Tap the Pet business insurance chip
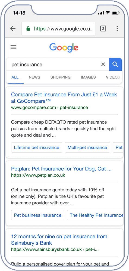This screenshot has height=271, width=129. [37, 215]
